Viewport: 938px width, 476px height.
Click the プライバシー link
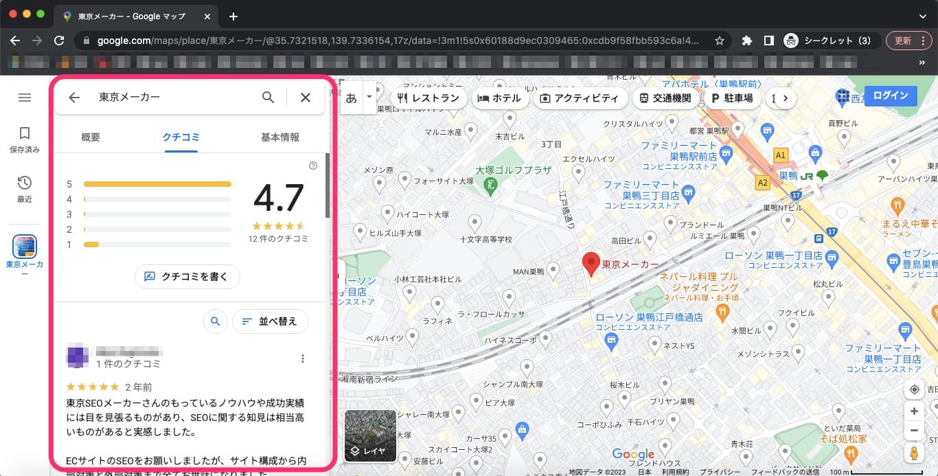coord(720,471)
